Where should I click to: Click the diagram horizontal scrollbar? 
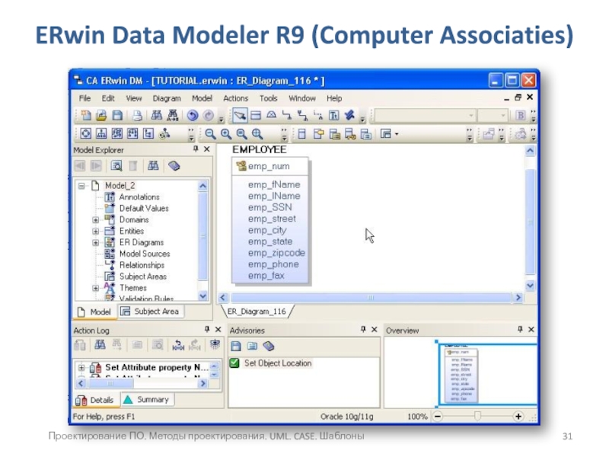click(x=371, y=298)
